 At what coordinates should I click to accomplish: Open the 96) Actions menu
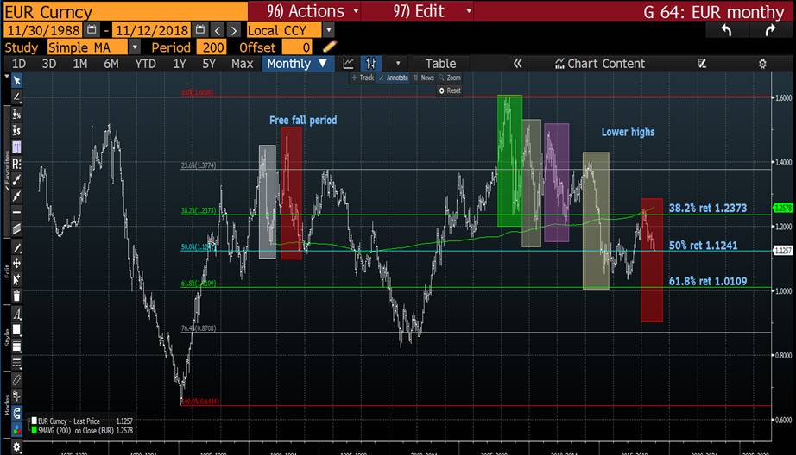313,11
